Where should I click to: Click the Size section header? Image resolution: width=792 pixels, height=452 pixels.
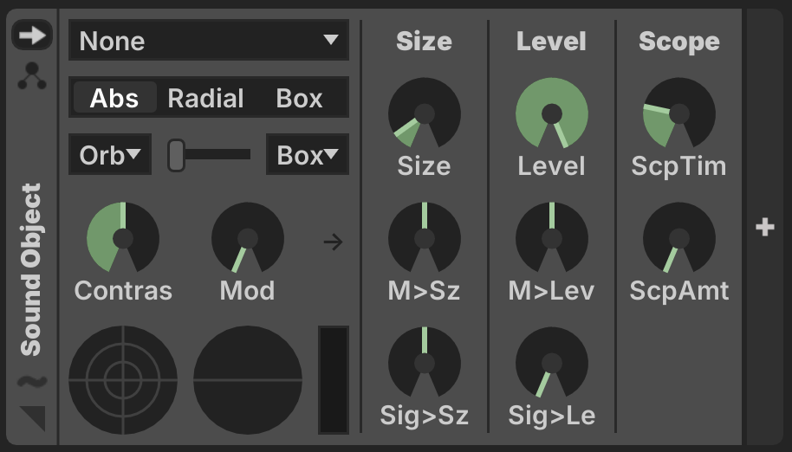[x=425, y=41]
